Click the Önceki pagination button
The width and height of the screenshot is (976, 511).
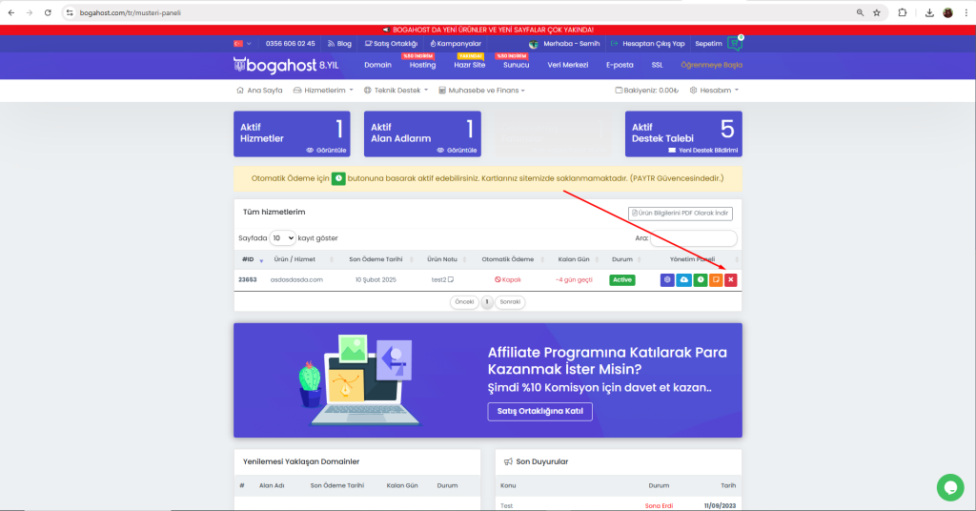[464, 302]
